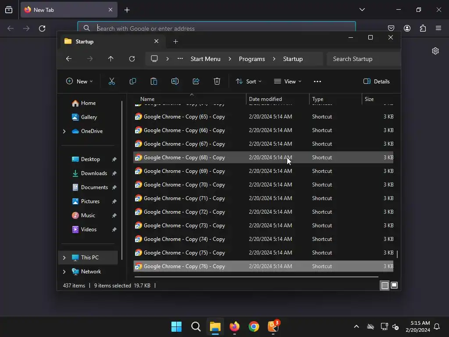Sort by Date modified column header
449x337 pixels.
[278, 99]
